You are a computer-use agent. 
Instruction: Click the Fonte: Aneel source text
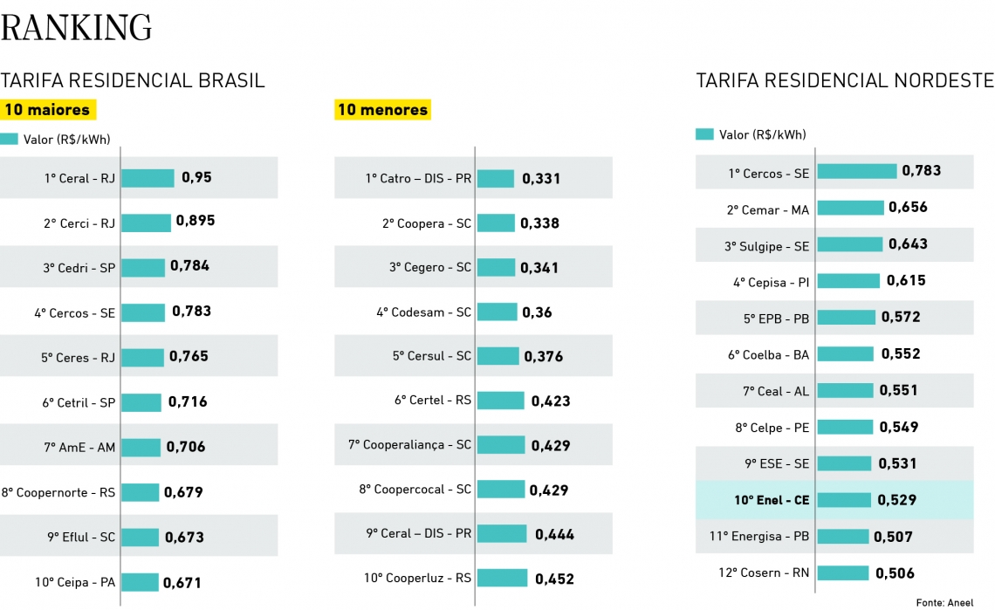pyautogui.click(x=944, y=602)
